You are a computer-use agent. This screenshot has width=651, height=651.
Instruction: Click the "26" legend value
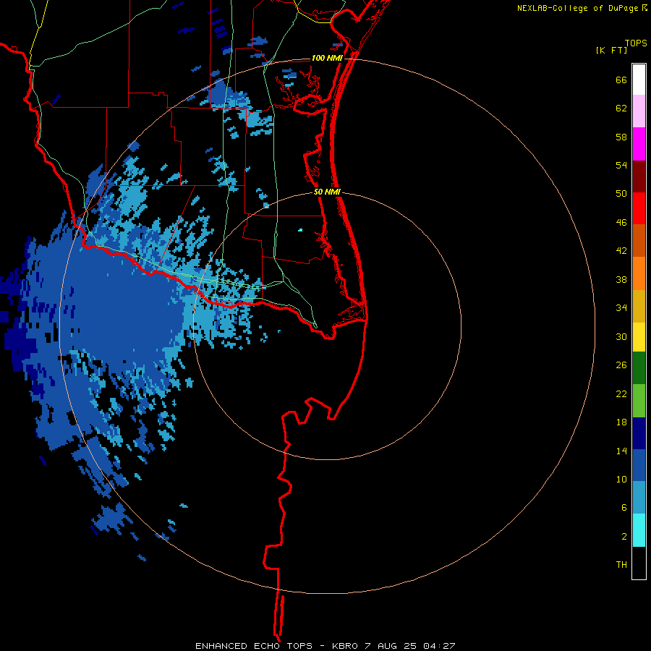(x=621, y=365)
